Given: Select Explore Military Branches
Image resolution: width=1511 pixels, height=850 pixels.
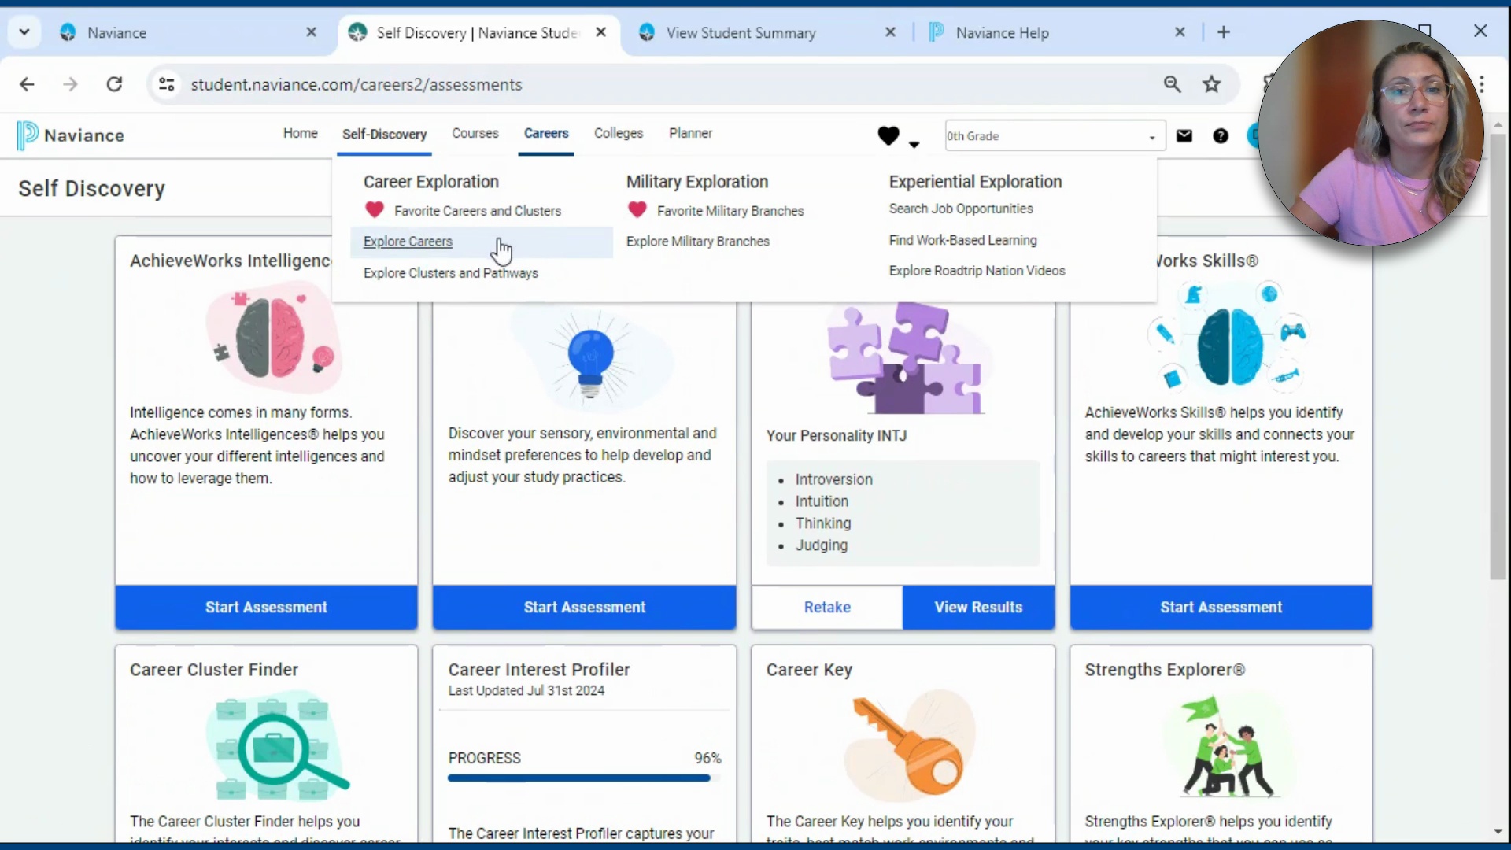Looking at the screenshot, I should click(x=698, y=242).
